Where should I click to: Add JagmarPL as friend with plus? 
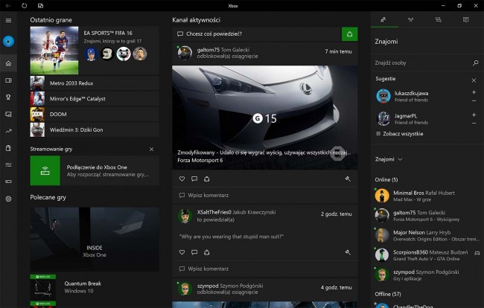(x=474, y=115)
